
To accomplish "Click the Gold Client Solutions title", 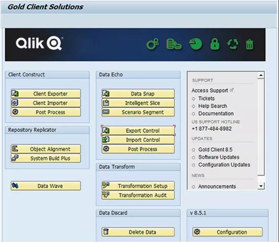I will pos(45,7).
